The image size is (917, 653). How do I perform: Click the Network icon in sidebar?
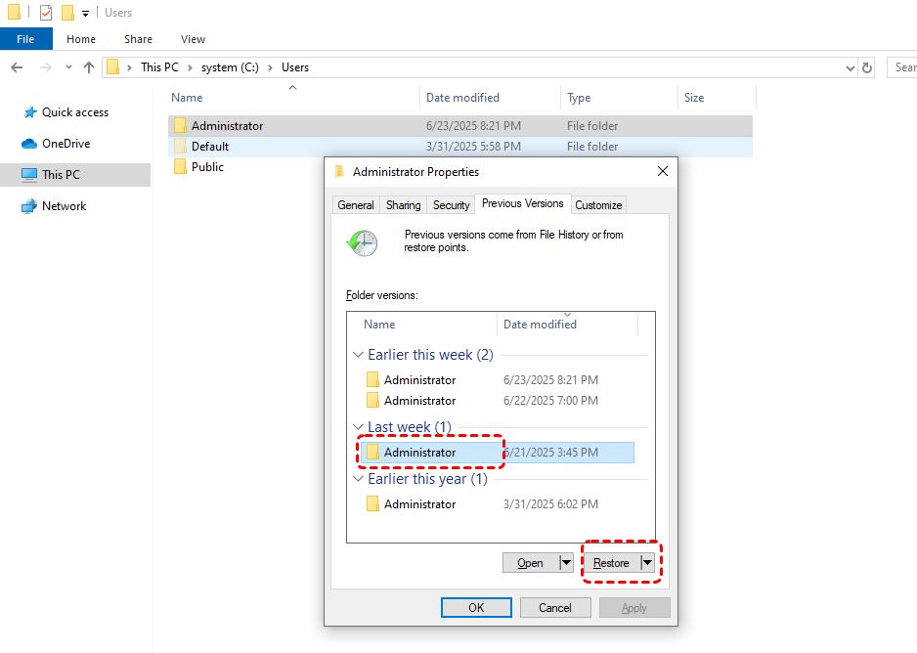pos(29,206)
